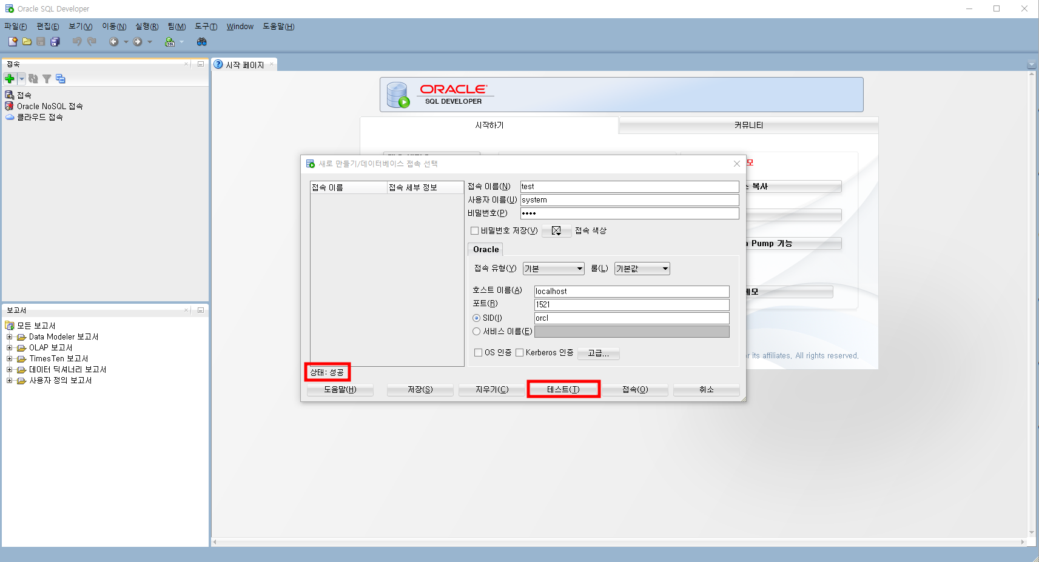Click the Save All toolbar icon
Image resolution: width=1039 pixels, height=562 pixels.
point(55,41)
